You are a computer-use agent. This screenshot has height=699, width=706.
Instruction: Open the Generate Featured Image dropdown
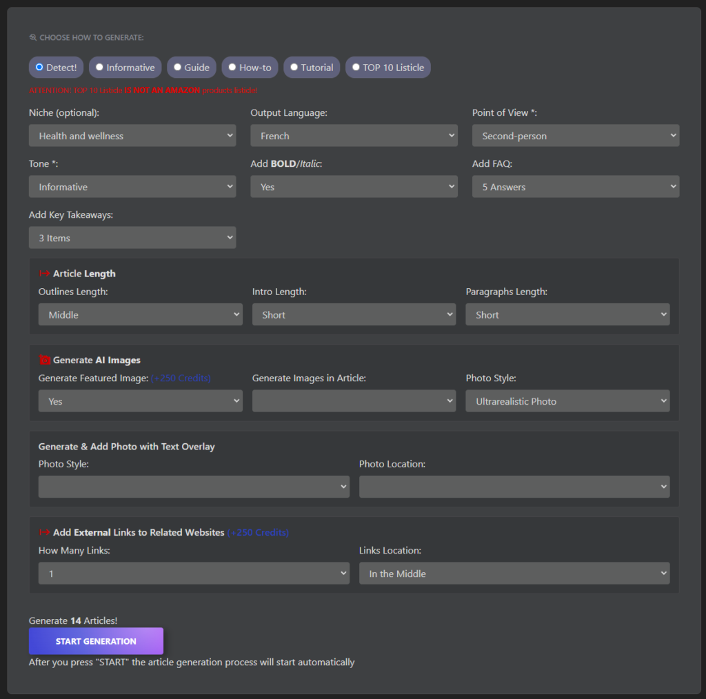(141, 401)
